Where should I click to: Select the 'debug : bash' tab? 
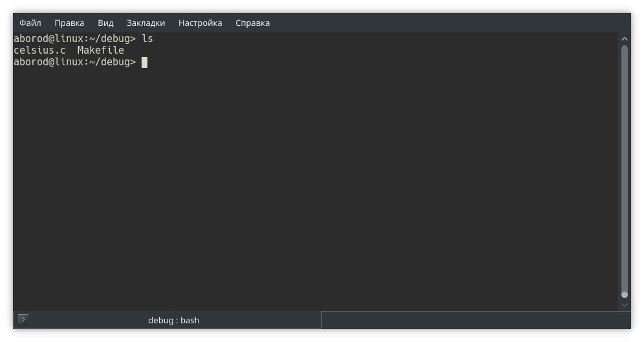[173, 320]
